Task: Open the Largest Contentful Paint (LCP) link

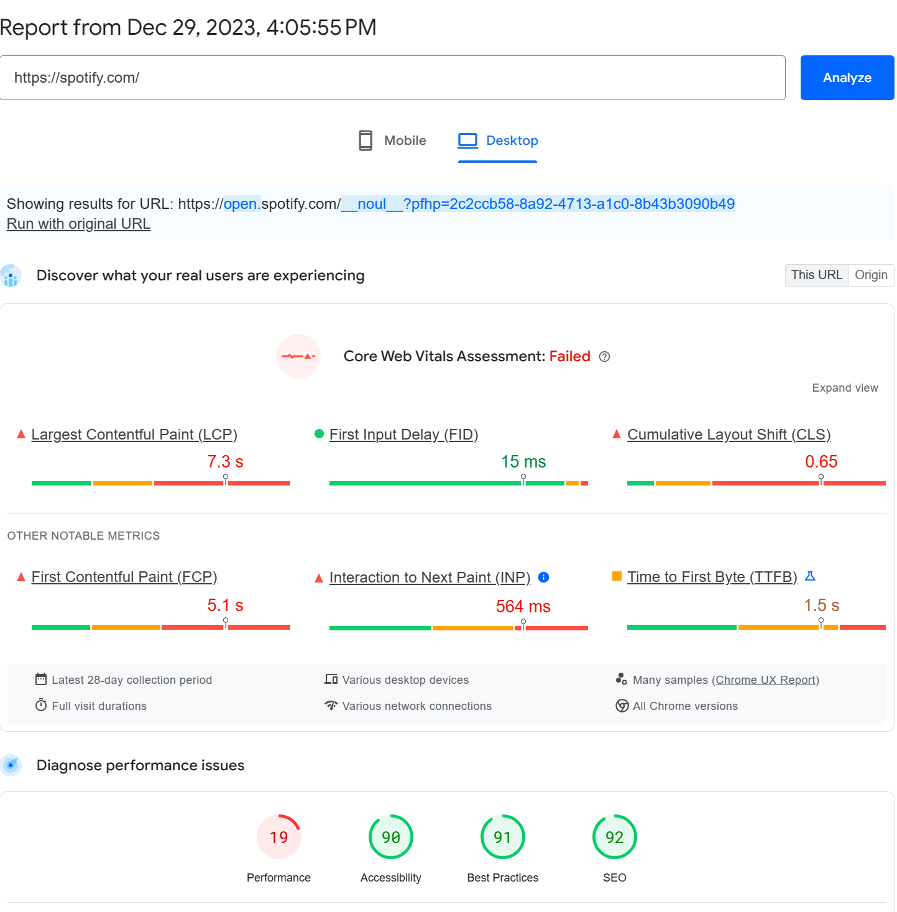Action: pos(134,435)
